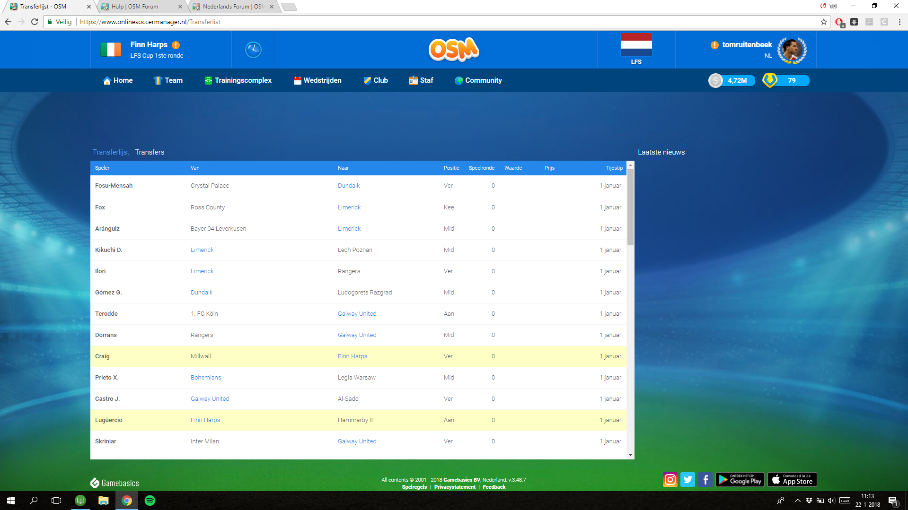The width and height of the screenshot is (908, 510).
Task: Click the Google Play download badge
Action: [x=740, y=480]
